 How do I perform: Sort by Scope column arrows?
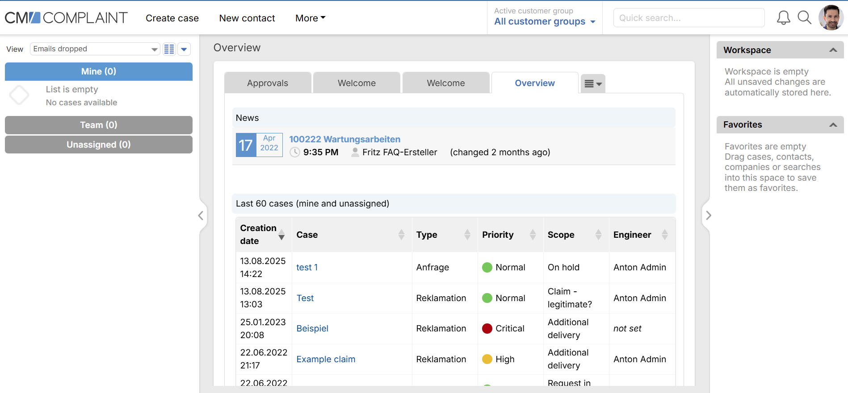pyautogui.click(x=598, y=235)
